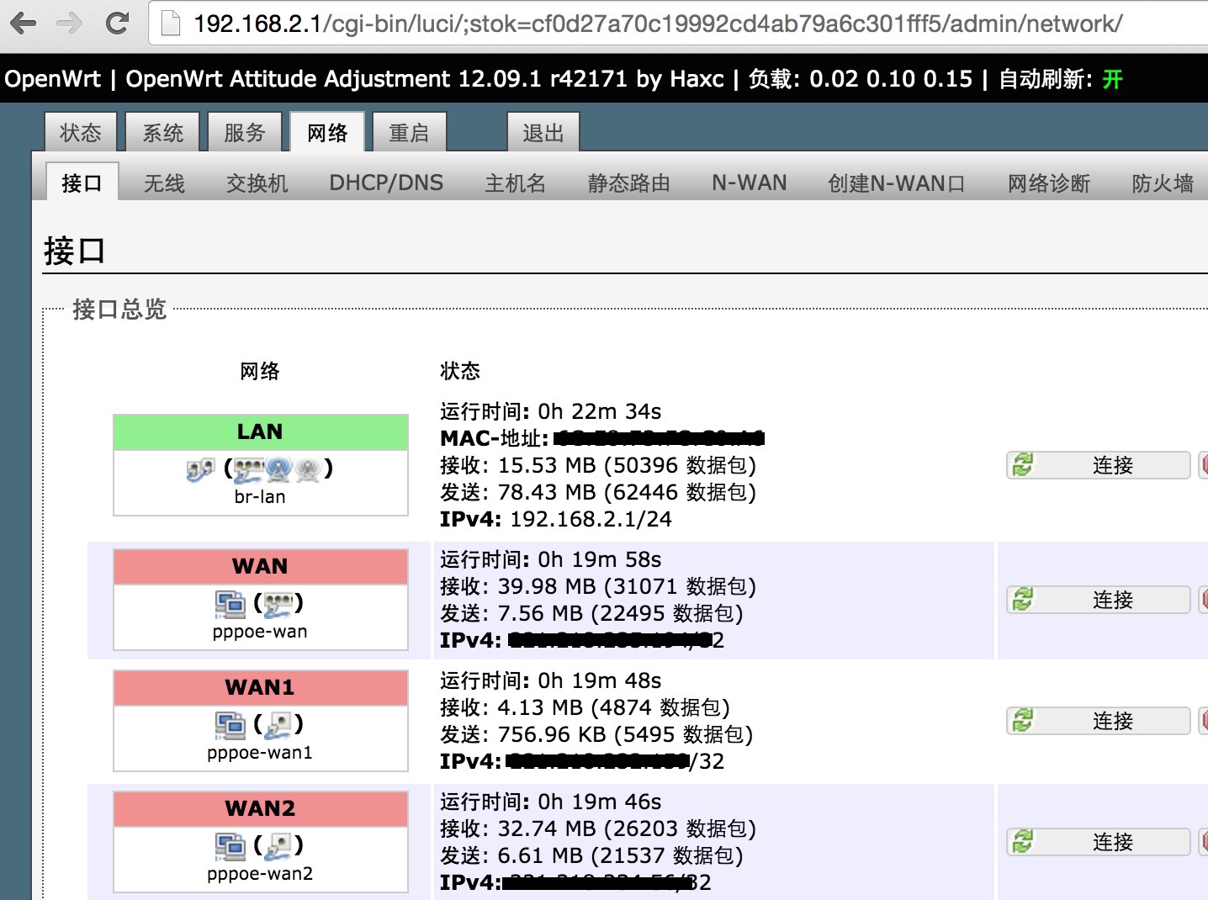Reconnect WAN with 连接 button

coord(1099,600)
